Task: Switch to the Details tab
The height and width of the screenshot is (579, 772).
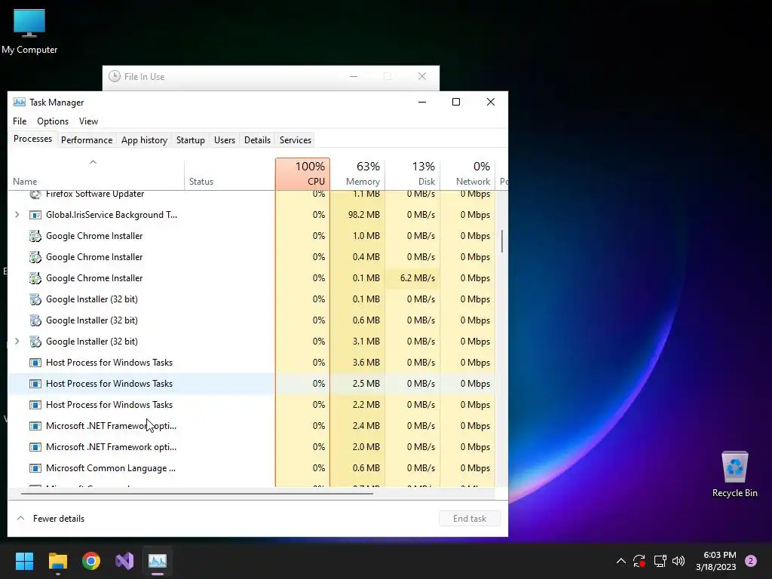Action: [x=258, y=139]
